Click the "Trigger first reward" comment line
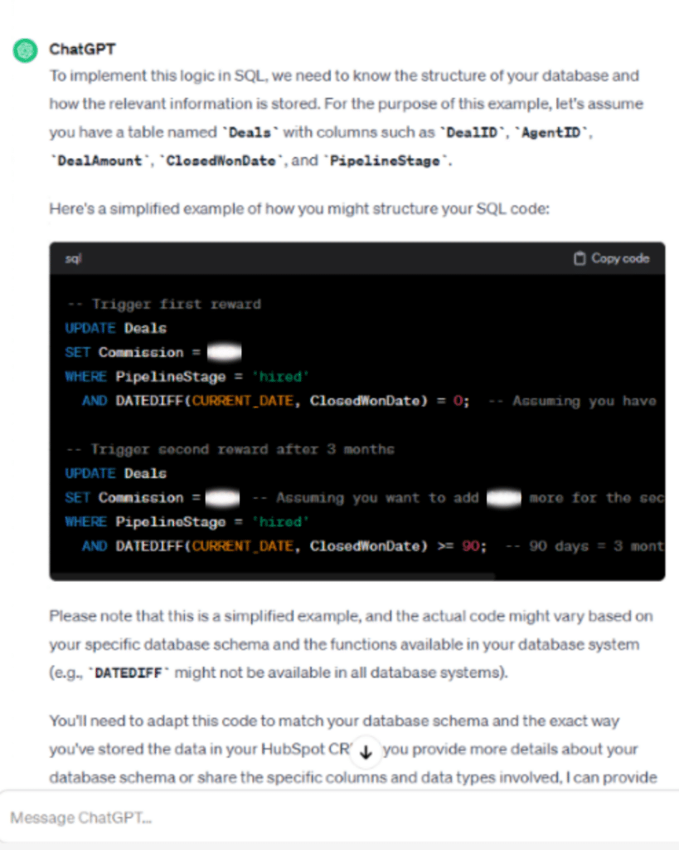679x850 pixels. 164,305
